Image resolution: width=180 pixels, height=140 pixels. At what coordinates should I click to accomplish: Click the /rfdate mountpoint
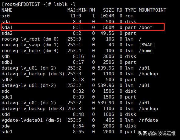pyautogui.click(x=148, y=120)
